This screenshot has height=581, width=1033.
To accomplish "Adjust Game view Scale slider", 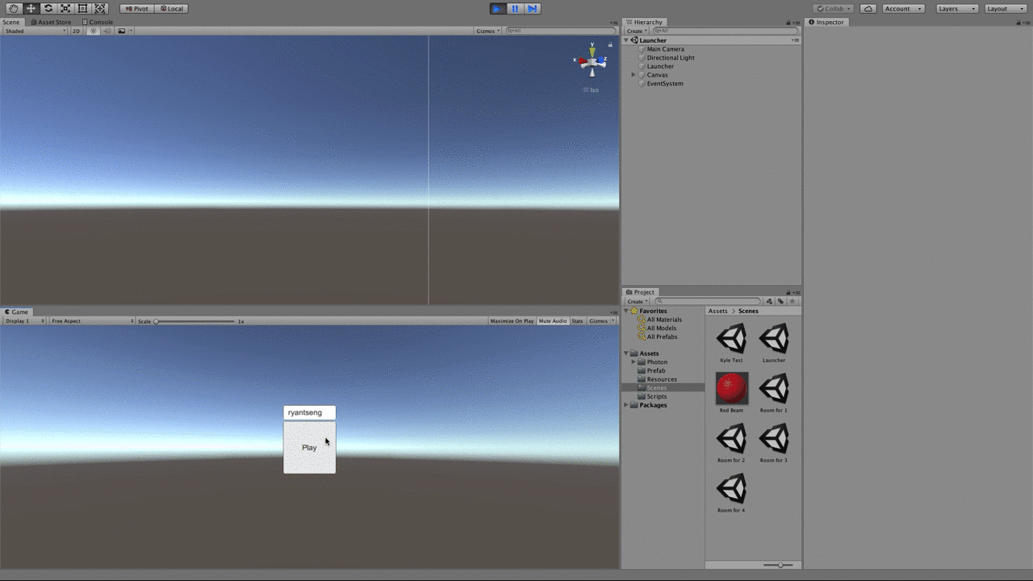I will tap(195, 321).
